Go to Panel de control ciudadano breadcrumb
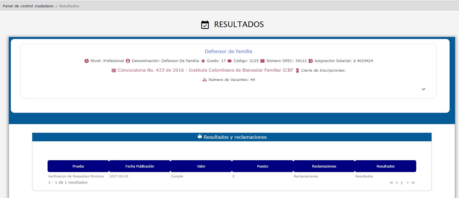The width and height of the screenshot is (459, 198). (28, 6)
